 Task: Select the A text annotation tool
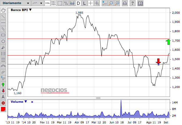tap(3, 97)
